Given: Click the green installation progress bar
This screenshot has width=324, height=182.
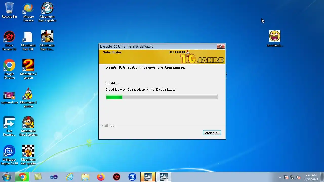Looking at the screenshot, I should tap(162, 97).
